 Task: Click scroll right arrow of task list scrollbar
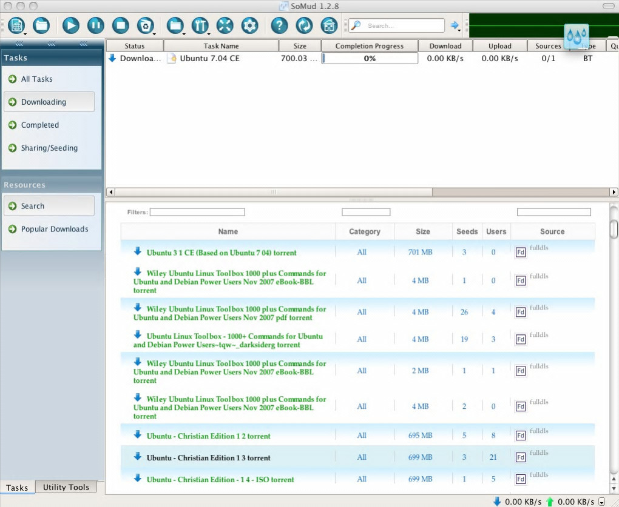(x=614, y=192)
